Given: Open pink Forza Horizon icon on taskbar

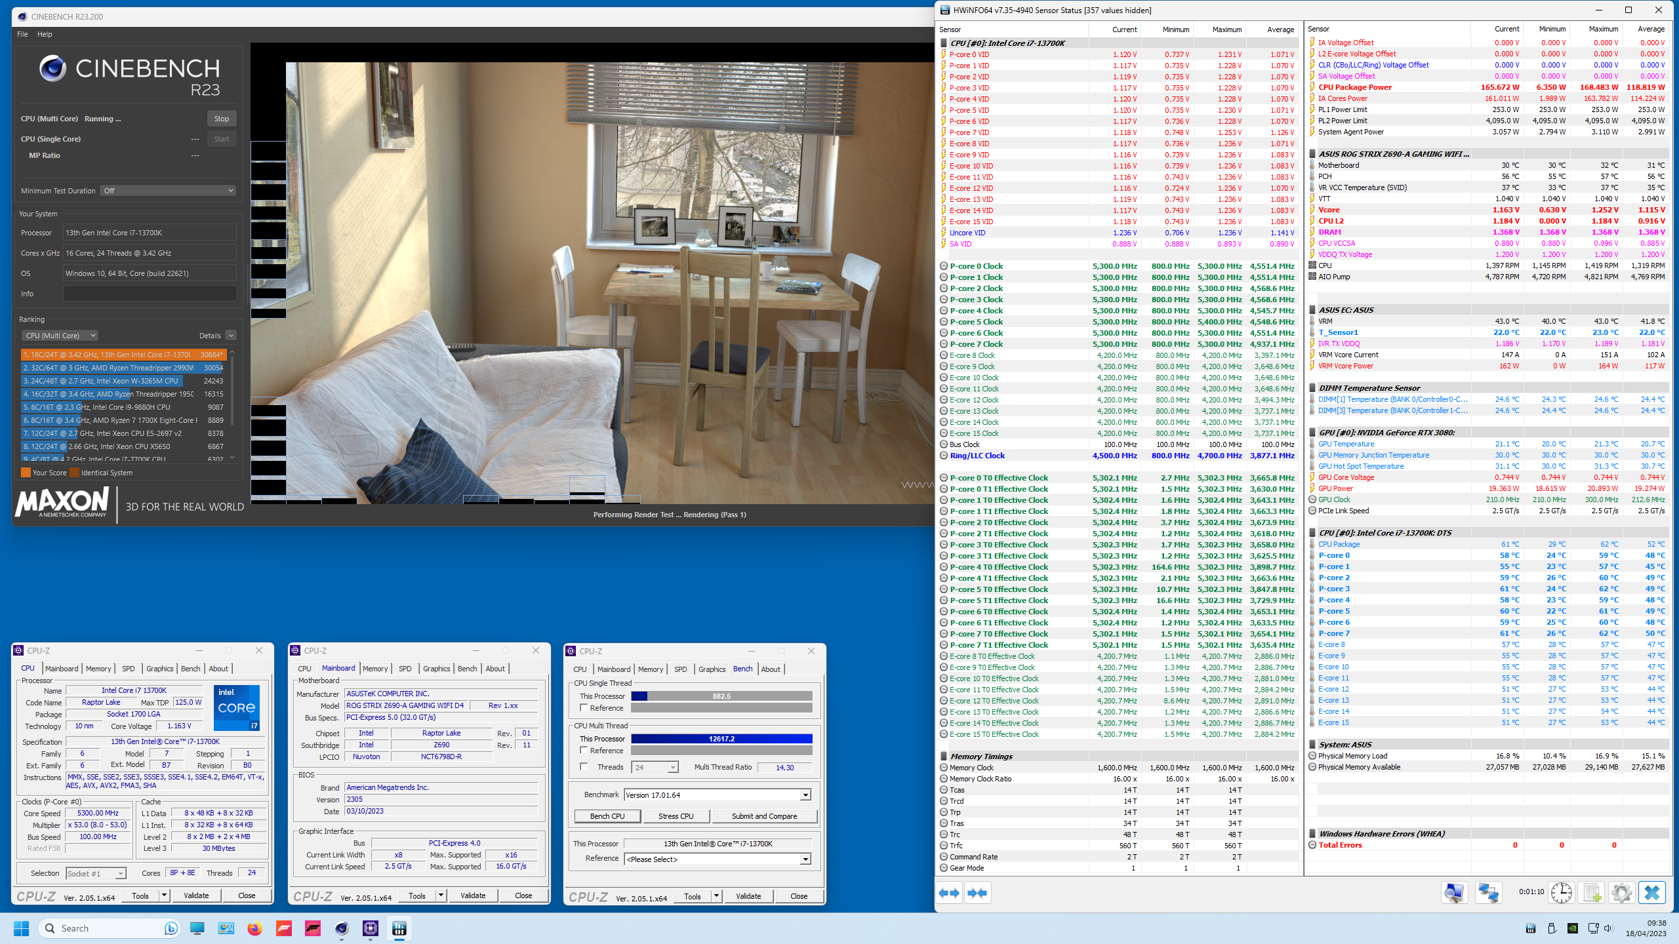Looking at the screenshot, I should (313, 928).
